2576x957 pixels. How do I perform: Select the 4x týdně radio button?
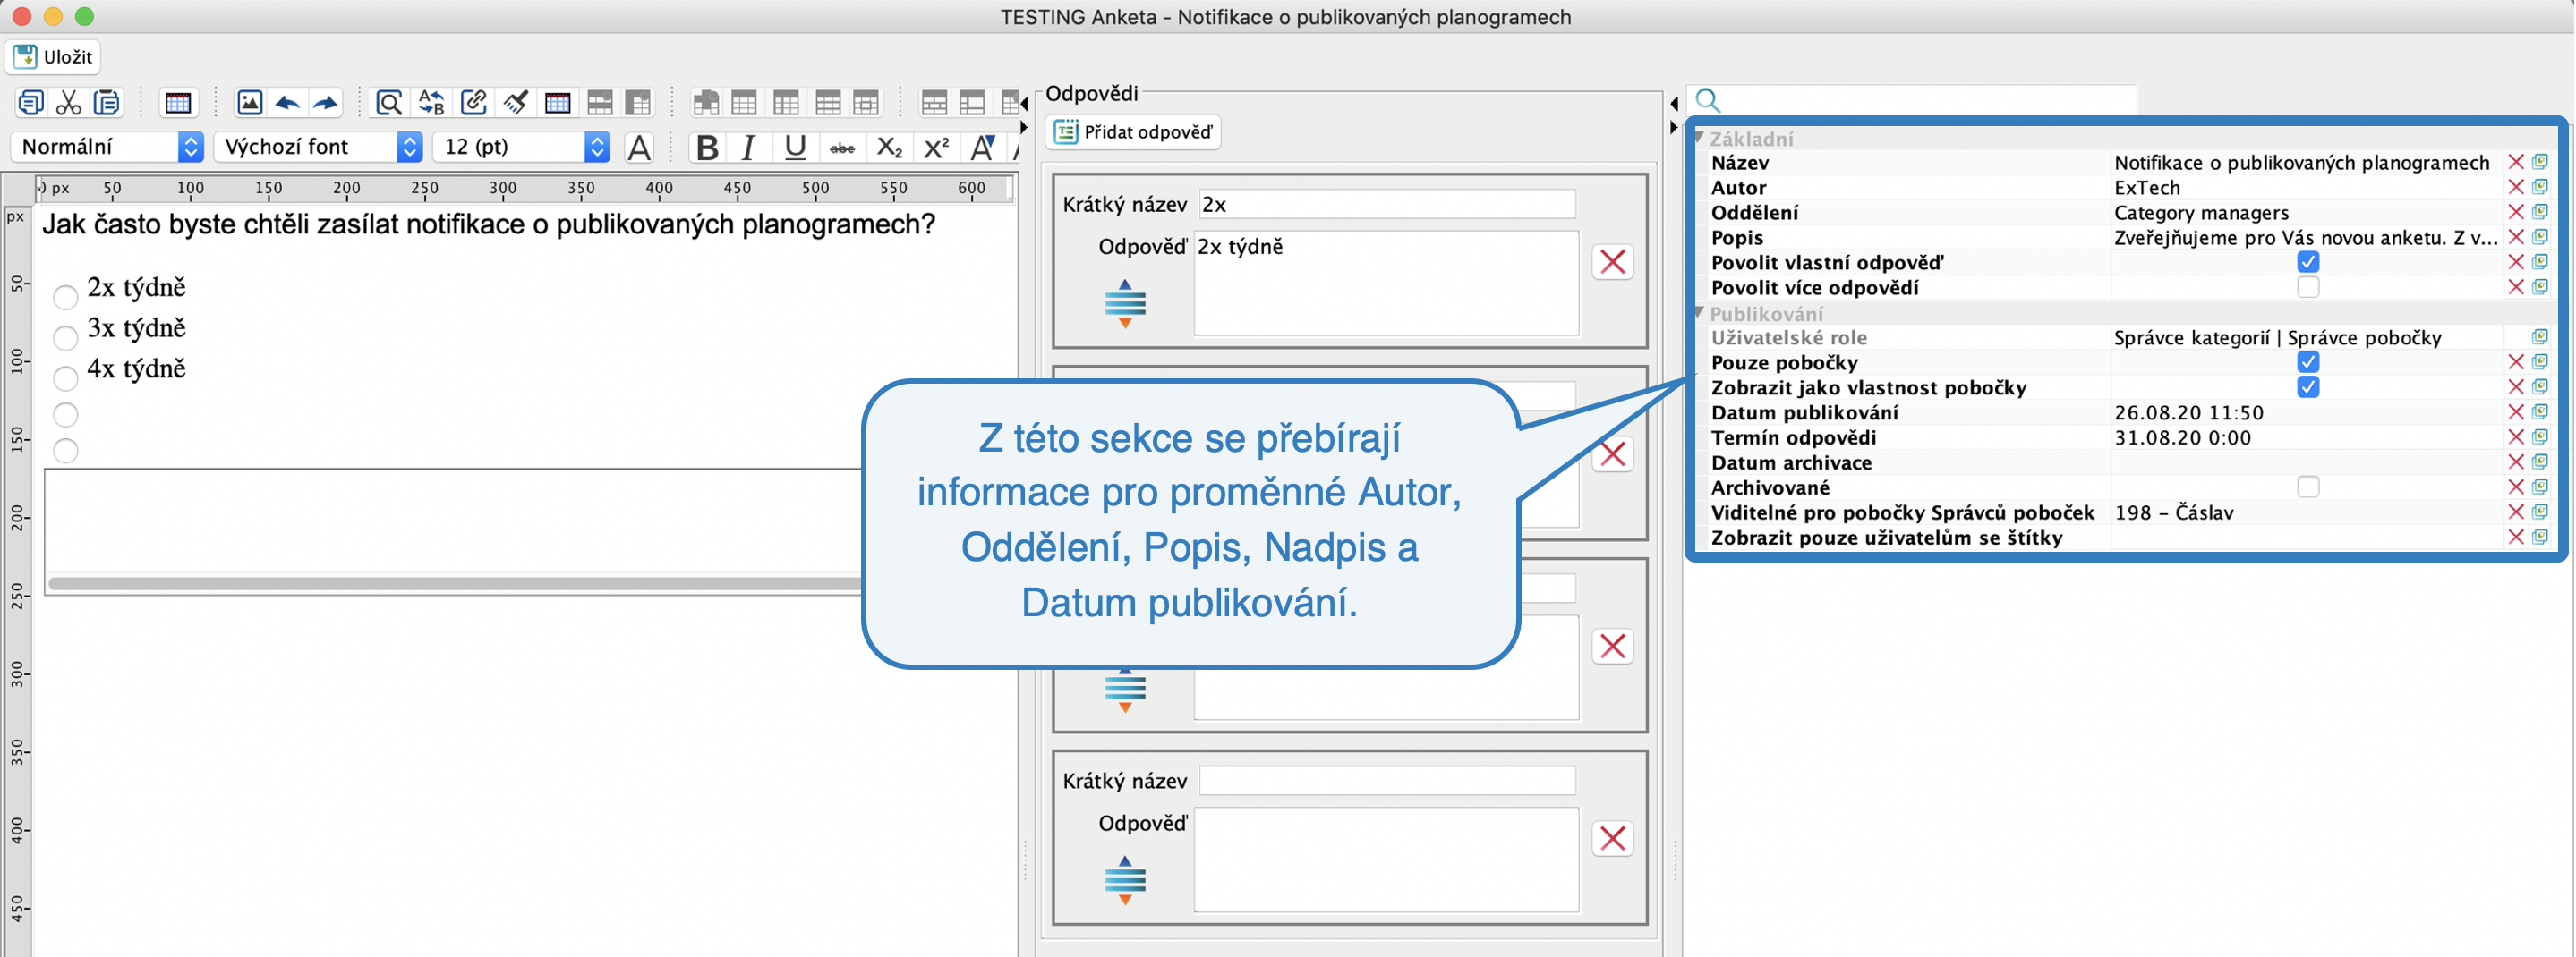(x=65, y=377)
